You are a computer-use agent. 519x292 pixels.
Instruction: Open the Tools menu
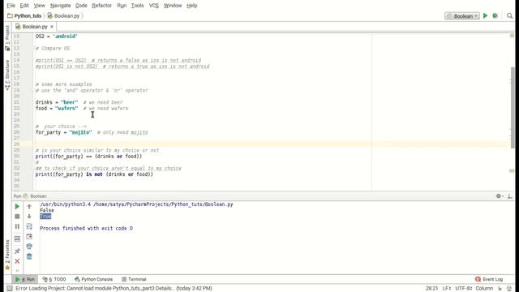point(137,6)
